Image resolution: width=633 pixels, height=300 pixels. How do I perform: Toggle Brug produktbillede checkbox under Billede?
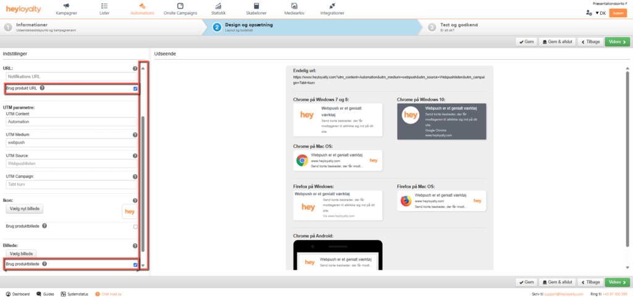[x=135, y=265]
